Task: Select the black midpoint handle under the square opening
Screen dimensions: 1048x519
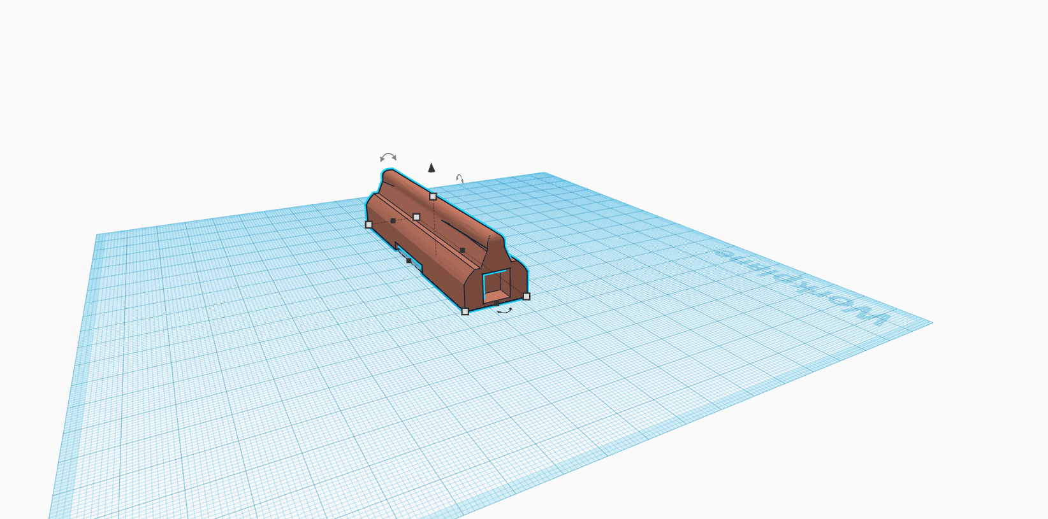Action: (x=497, y=304)
